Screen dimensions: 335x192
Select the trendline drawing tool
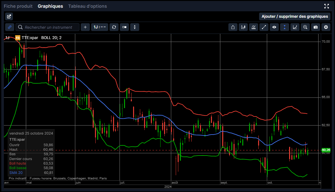click(x=264, y=27)
